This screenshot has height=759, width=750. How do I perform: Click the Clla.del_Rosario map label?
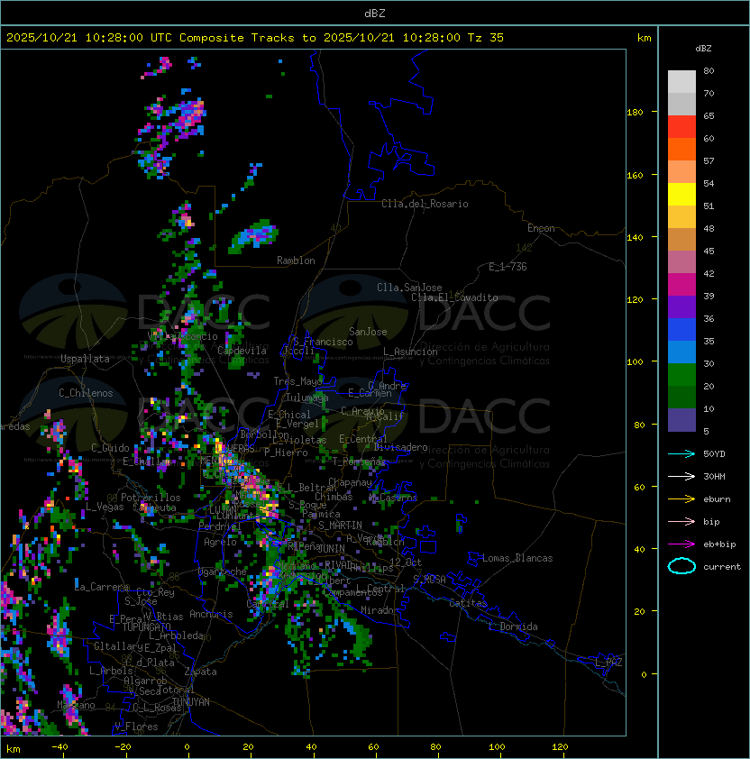(x=425, y=204)
